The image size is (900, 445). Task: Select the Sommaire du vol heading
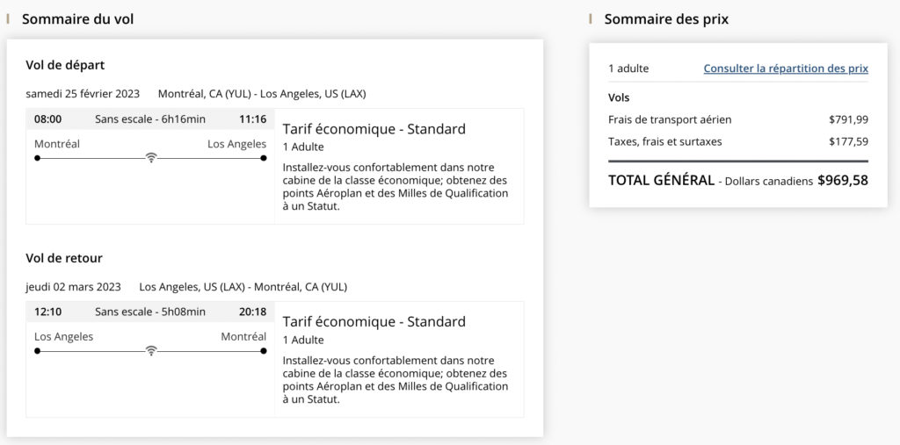[77, 18]
